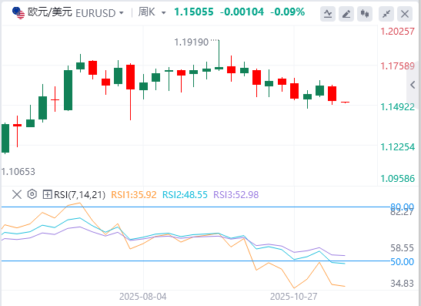Image resolution: width=421 pixels, height=306 pixels.
Task: Toggle the RSI1:35.92 orange line label
Action: 134,195
